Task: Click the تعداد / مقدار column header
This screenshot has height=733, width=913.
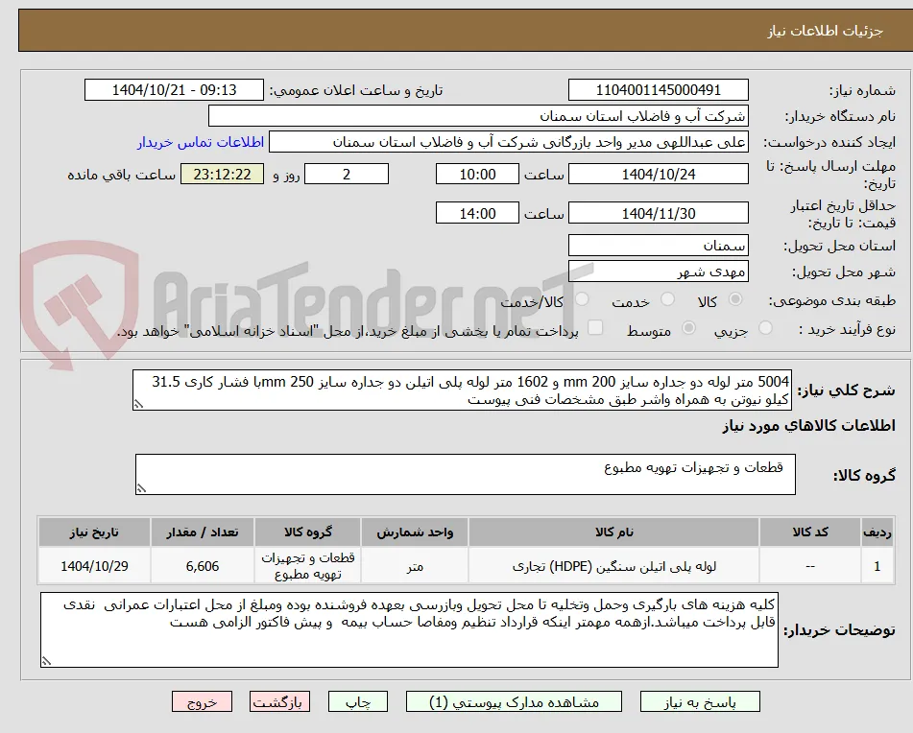Action: coord(202,532)
